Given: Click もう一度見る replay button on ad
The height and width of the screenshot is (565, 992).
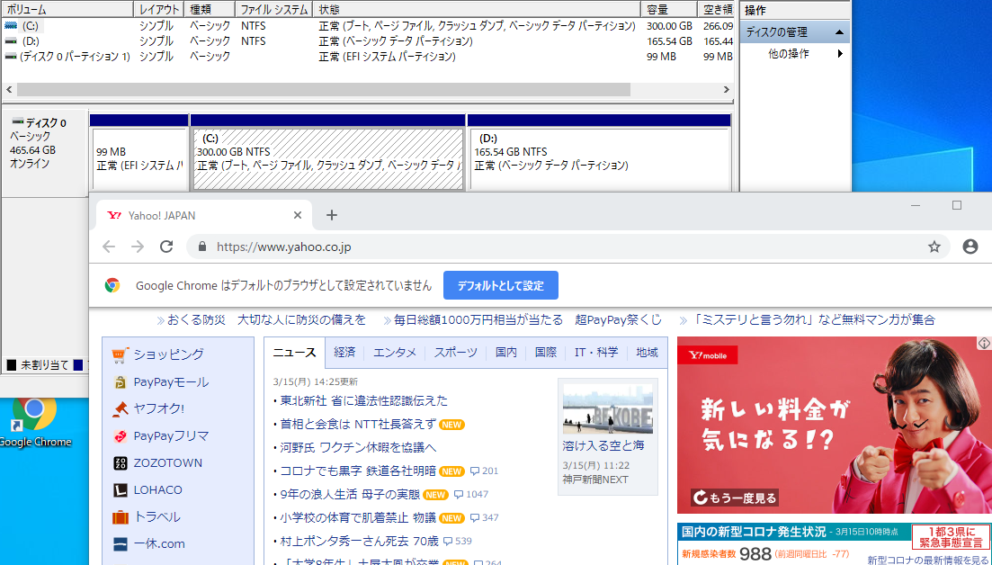Looking at the screenshot, I should pos(734,498).
